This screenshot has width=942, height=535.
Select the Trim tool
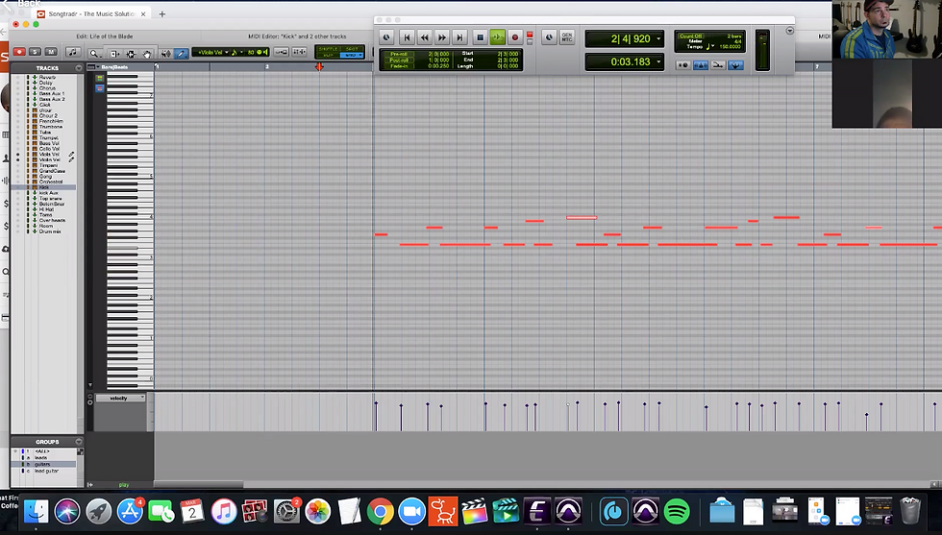[115, 53]
